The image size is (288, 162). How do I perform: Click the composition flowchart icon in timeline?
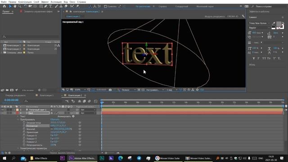(x=67, y=101)
